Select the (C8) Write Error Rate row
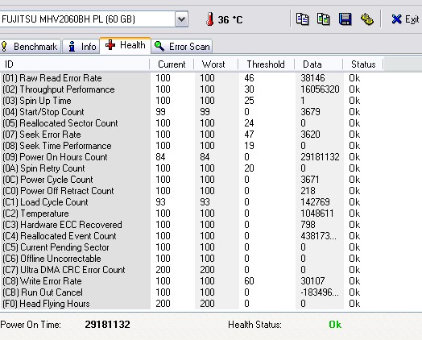Screen dimensions: 422x340 (192, 281)
